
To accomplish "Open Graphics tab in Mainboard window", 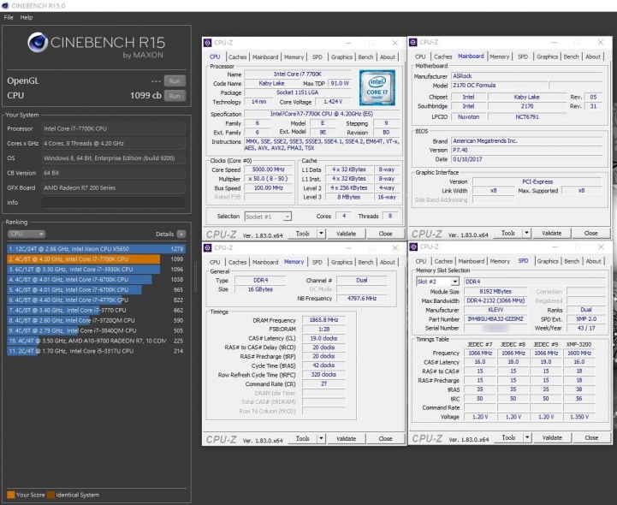I will [x=547, y=56].
